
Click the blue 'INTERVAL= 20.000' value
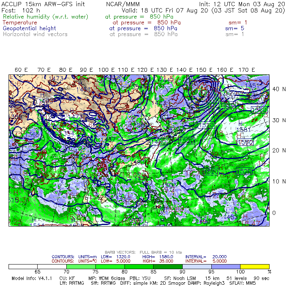point(206,257)
